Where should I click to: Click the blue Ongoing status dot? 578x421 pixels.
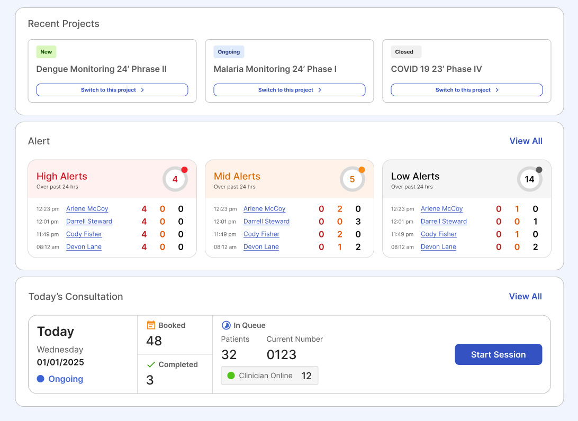(41, 379)
